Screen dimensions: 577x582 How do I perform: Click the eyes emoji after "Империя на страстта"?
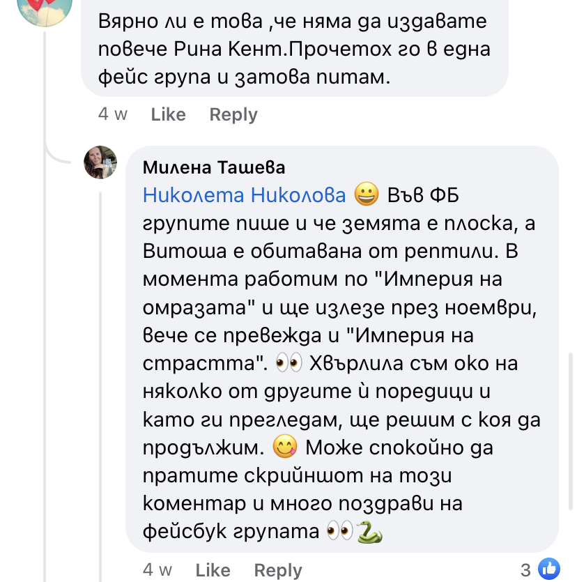289,363
